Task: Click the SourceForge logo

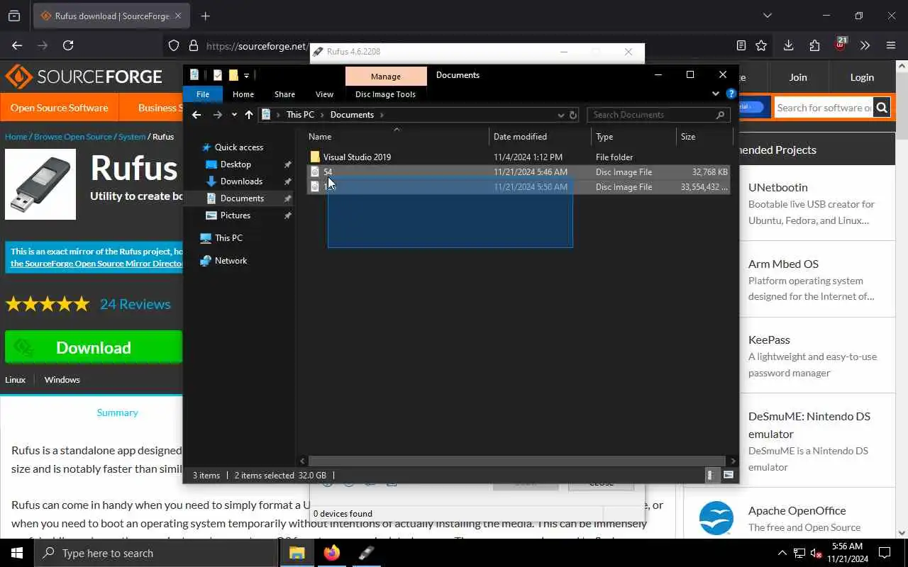Action: pos(84,77)
